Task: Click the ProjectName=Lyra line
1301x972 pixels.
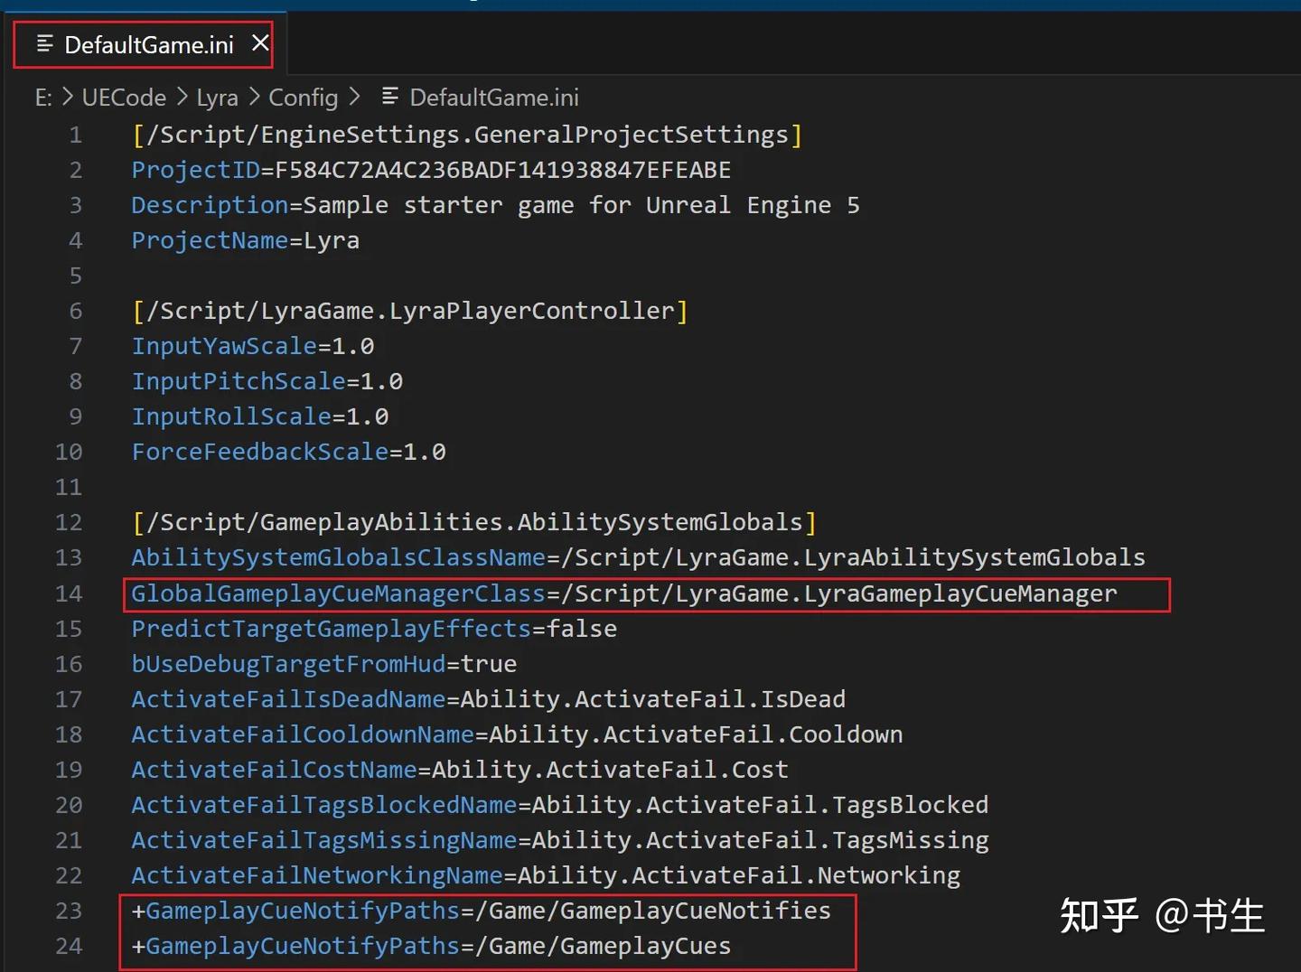Action: pos(246,241)
